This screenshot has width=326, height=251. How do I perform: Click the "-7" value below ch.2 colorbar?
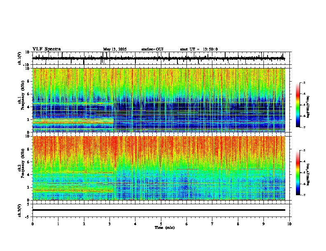pyautogui.click(x=303, y=195)
